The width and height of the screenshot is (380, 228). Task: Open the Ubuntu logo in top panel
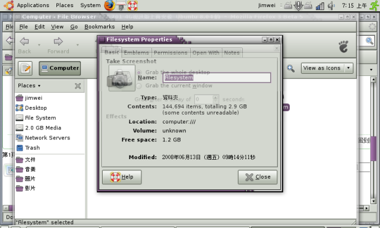tap(9, 5)
